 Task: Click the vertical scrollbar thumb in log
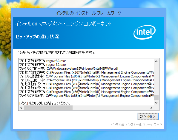(x=156, y=98)
